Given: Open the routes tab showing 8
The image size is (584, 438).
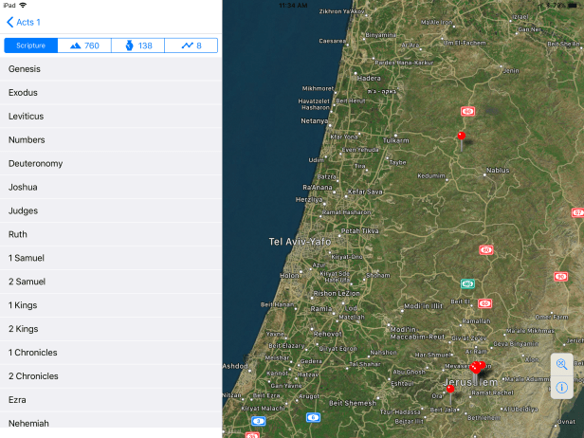Looking at the screenshot, I should pyautogui.click(x=192, y=46).
